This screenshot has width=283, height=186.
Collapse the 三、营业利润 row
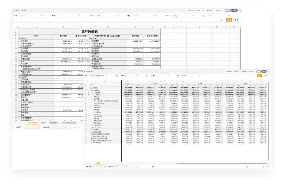click(89, 92)
